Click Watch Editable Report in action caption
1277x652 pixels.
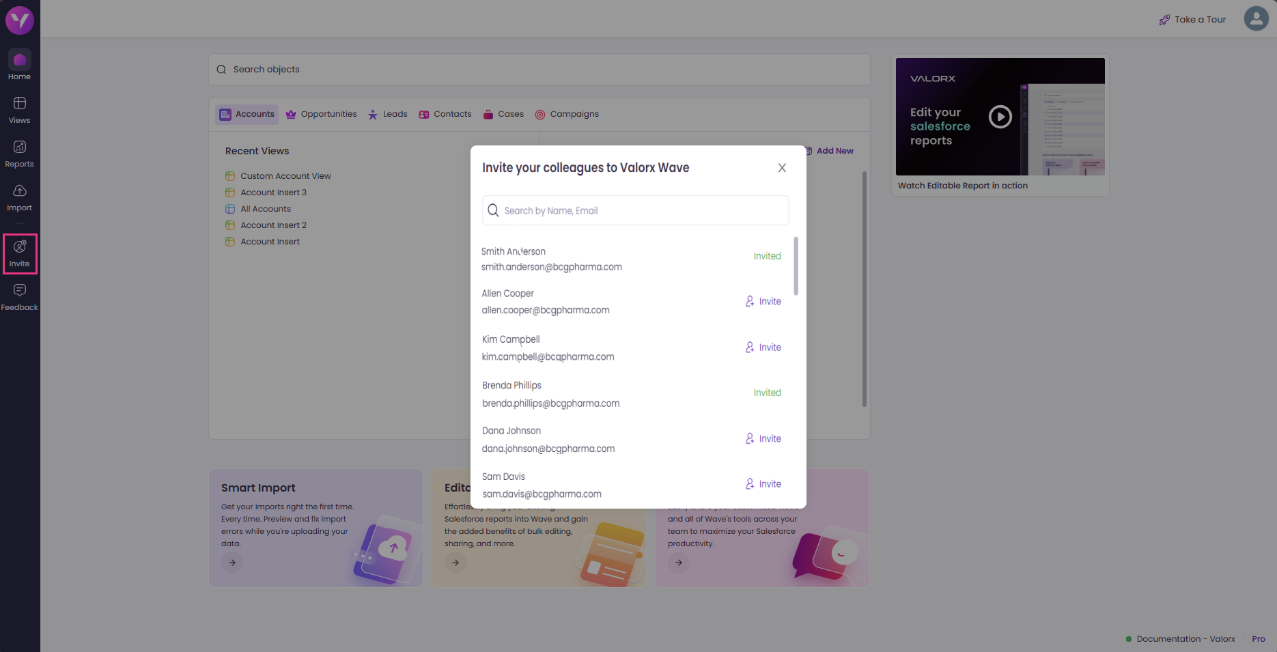click(962, 186)
